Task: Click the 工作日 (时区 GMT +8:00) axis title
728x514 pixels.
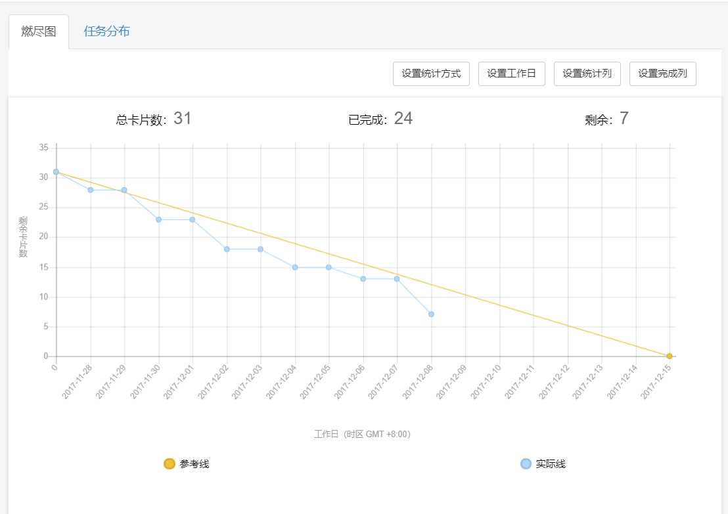Action: coord(362,434)
